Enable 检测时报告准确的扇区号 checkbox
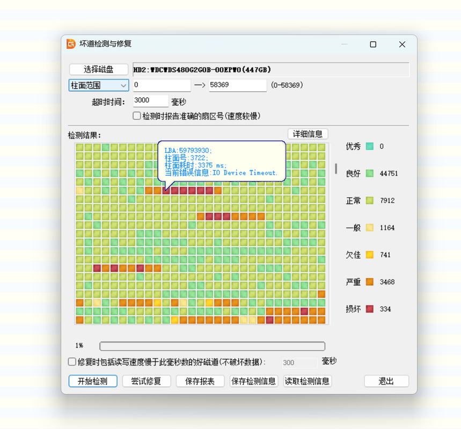Viewport: 461px width, 429px height. tap(137, 116)
